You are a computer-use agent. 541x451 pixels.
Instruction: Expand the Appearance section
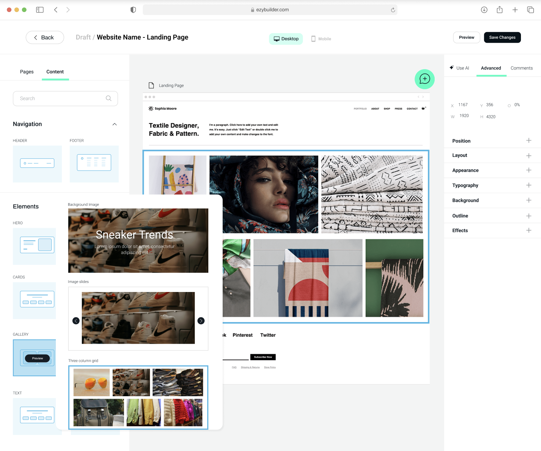point(529,170)
